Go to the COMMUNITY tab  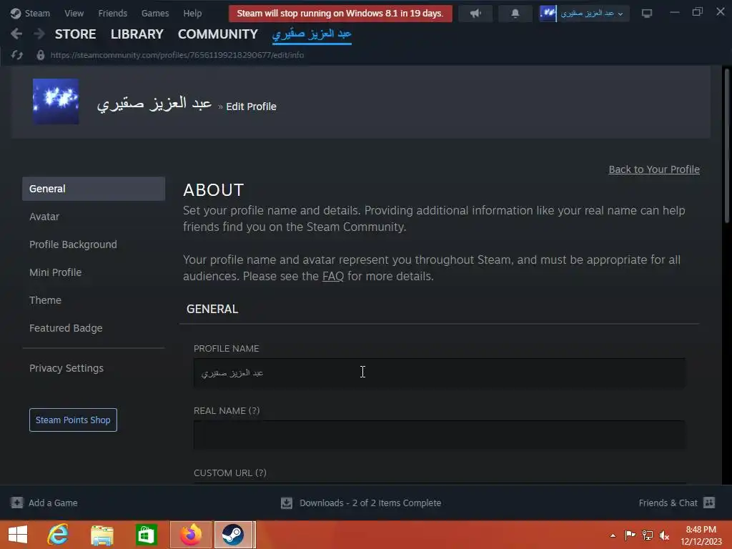217,34
